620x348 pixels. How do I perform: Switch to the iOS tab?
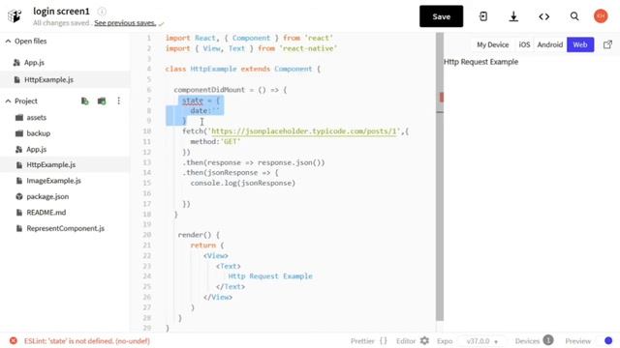(524, 44)
